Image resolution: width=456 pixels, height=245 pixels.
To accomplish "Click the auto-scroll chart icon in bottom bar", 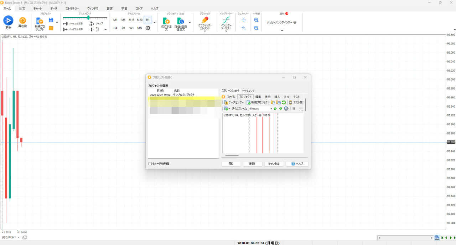I will coord(437,238).
